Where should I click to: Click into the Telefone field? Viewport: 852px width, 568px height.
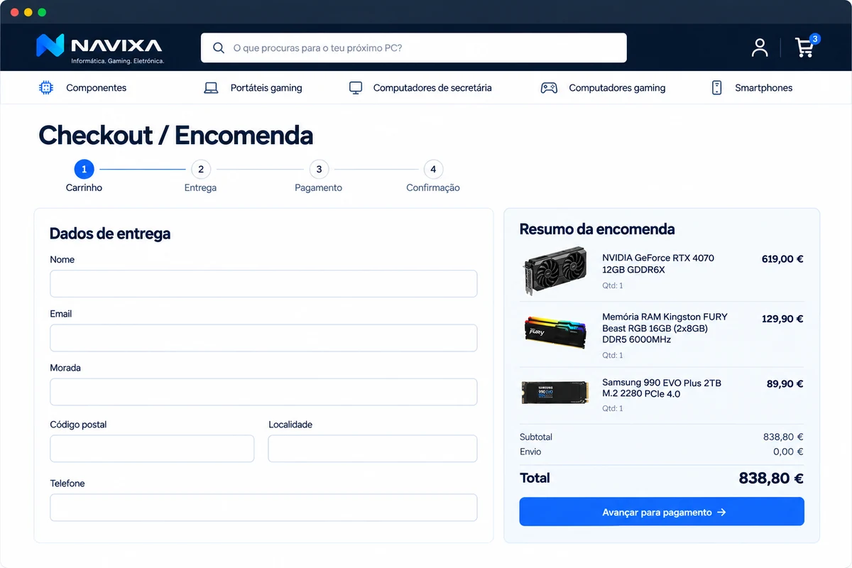pos(263,508)
